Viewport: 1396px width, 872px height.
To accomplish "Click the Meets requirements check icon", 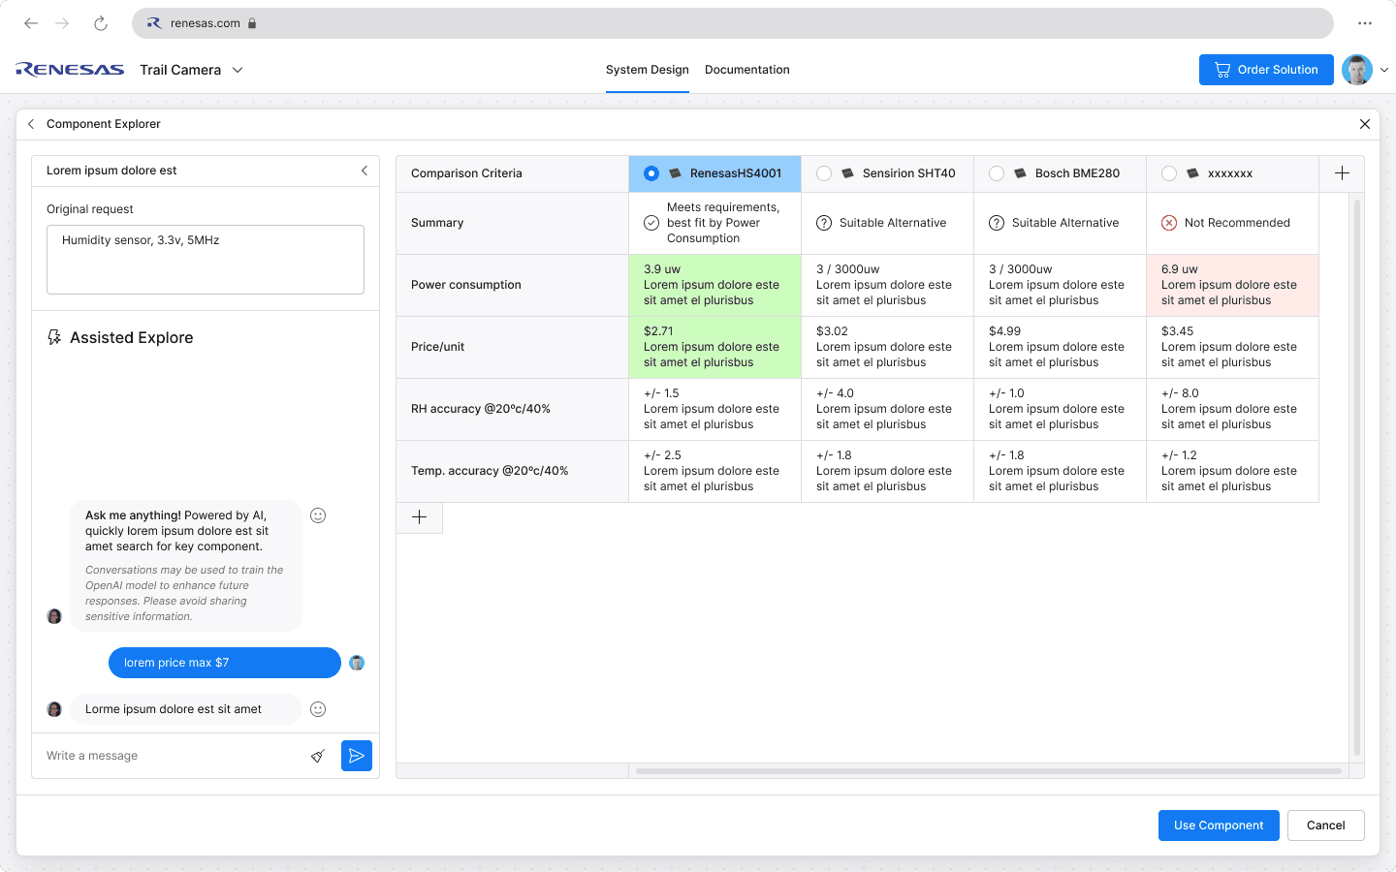I will click(x=651, y=223).
